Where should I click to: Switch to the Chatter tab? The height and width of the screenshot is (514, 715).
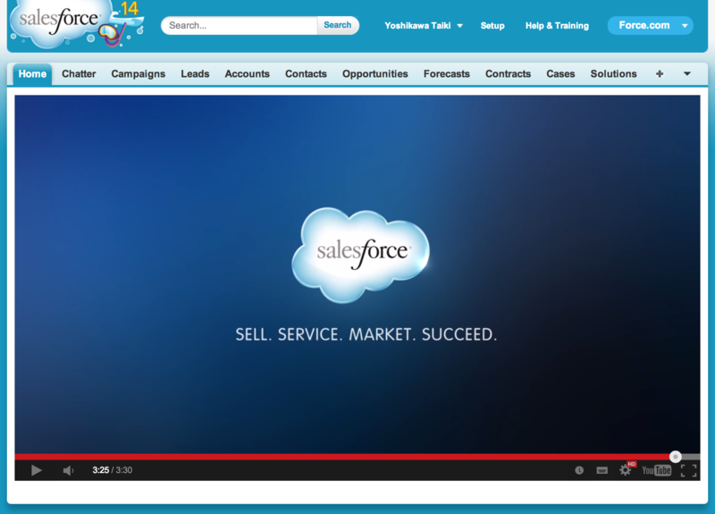(79, 74)
